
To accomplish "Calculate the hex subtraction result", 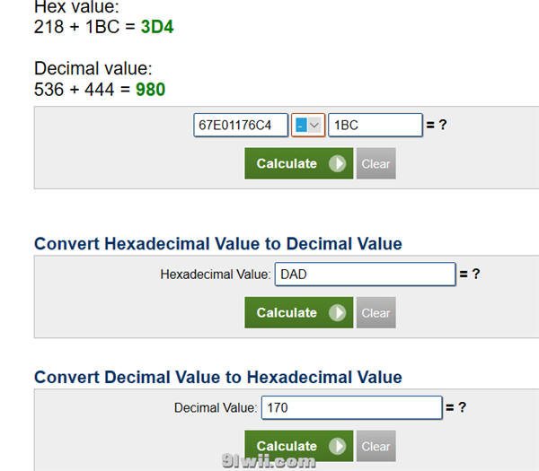I will click(x=299, y=163).
